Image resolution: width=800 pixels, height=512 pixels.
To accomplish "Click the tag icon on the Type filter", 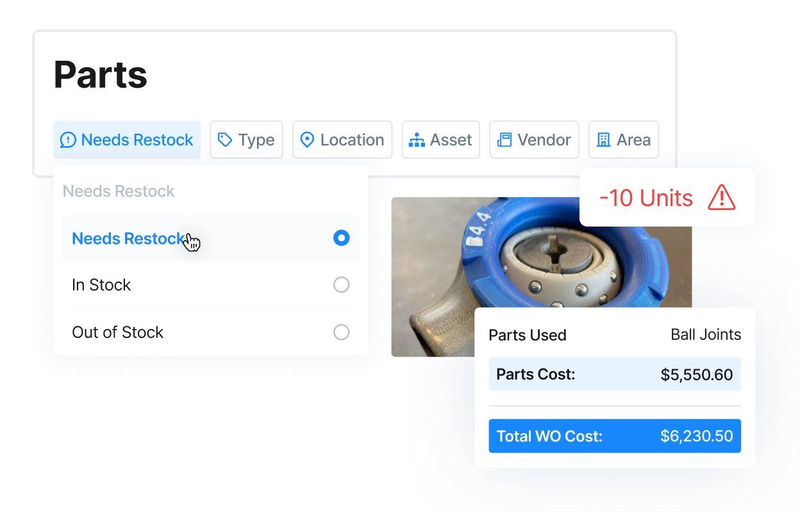I will point(225,140).
